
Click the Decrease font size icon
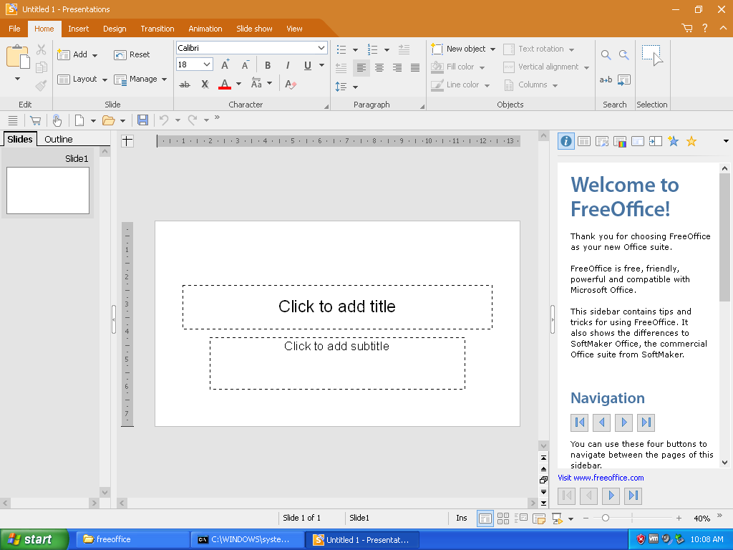click(246, 65)
